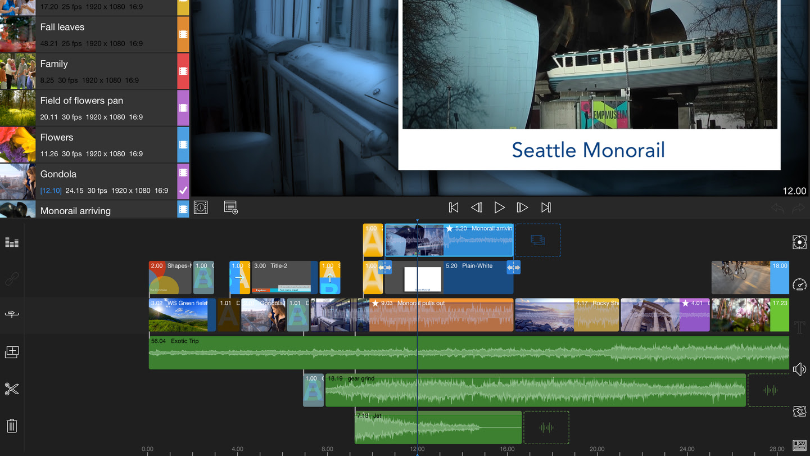Select the Field of flowers pan clip
This screenshot has height=456, width=810.
94,108
